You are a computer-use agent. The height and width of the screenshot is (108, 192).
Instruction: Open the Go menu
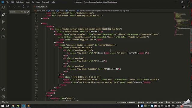[33, 2]
